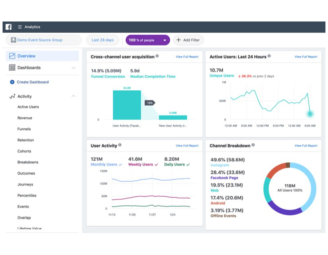Open View Full Report for User Activity

(187, 146)
